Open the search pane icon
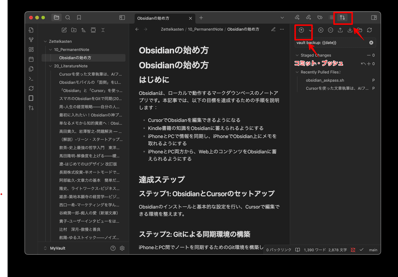 coord(68,18)
